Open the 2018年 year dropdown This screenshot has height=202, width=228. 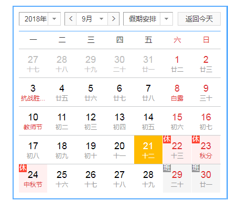point(40,19)
